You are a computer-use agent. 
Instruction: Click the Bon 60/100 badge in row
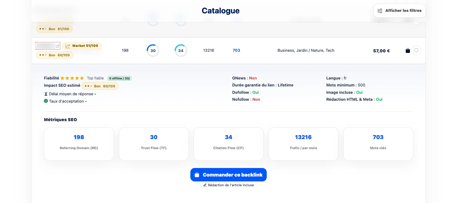click(x=55, y=55)
